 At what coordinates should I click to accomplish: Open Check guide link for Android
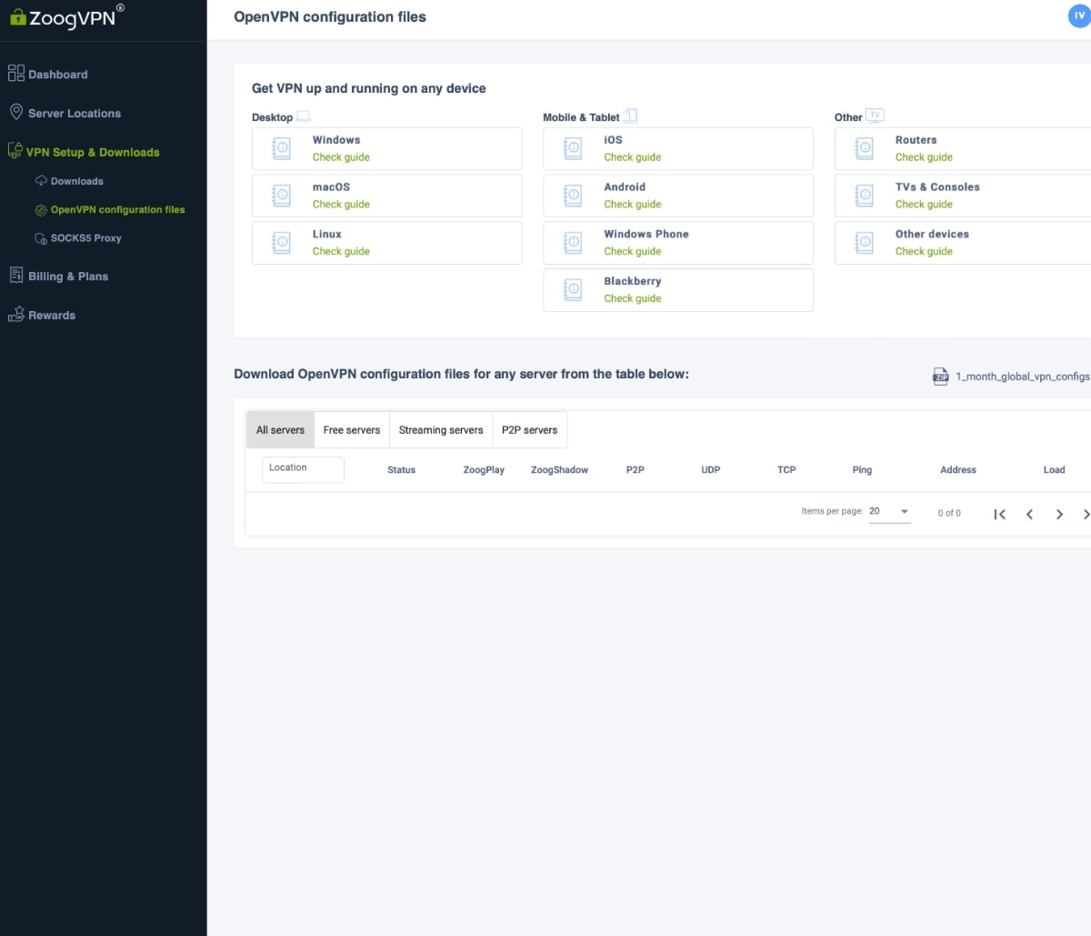(633, 205)
